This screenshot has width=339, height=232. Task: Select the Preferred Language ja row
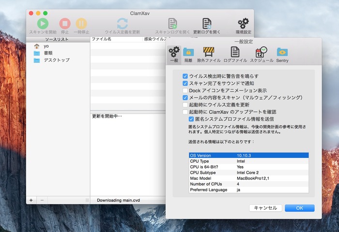point(248,190)
